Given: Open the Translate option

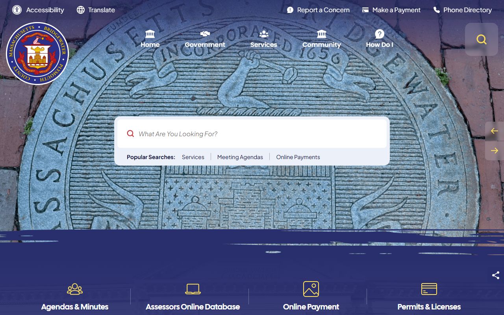Looking at the screenshot, I should coord(96,10).
